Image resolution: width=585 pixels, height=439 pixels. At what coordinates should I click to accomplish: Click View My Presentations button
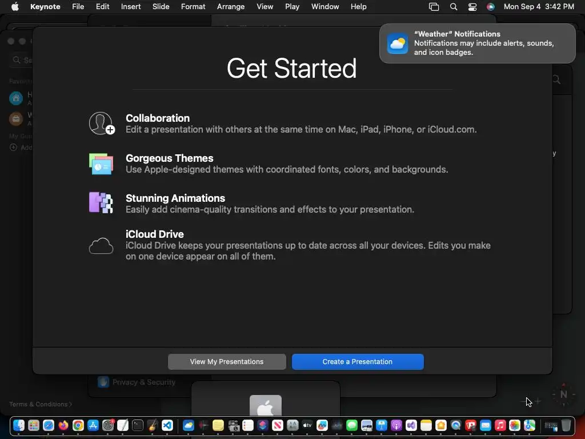tap(227, 361)
